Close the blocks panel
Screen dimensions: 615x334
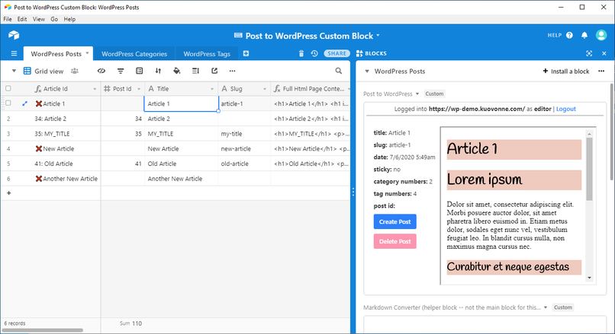(604, 53)
